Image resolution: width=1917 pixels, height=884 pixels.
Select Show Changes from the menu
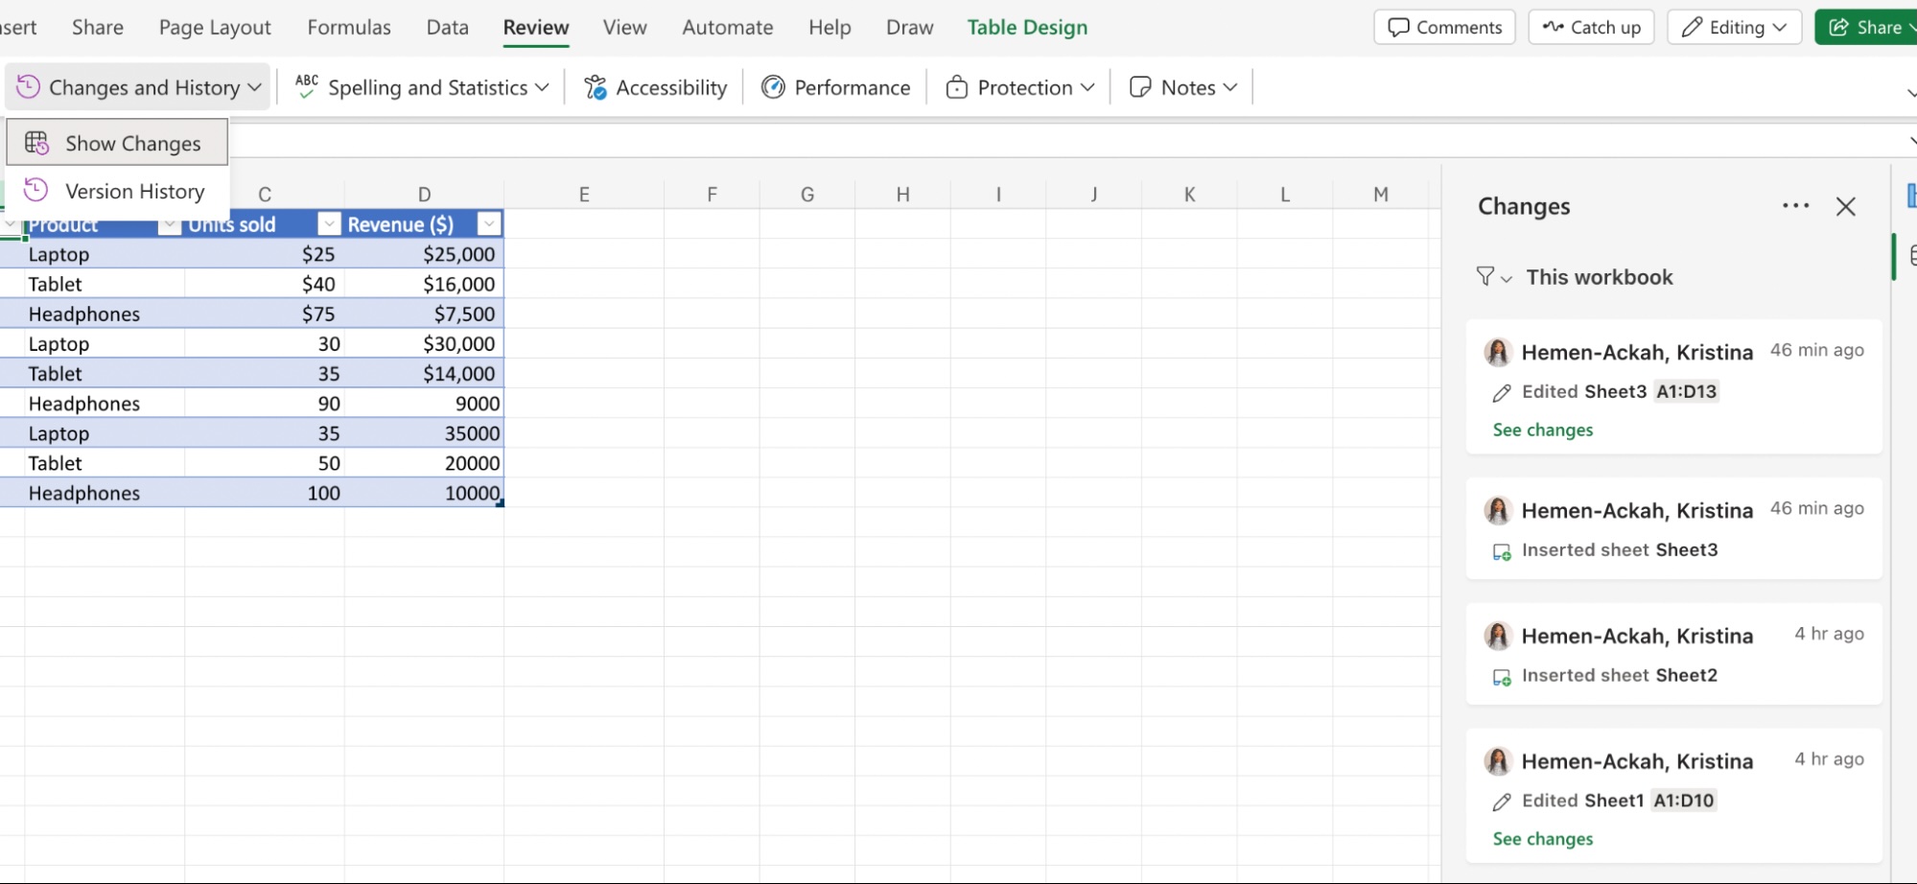coord(117,143)
